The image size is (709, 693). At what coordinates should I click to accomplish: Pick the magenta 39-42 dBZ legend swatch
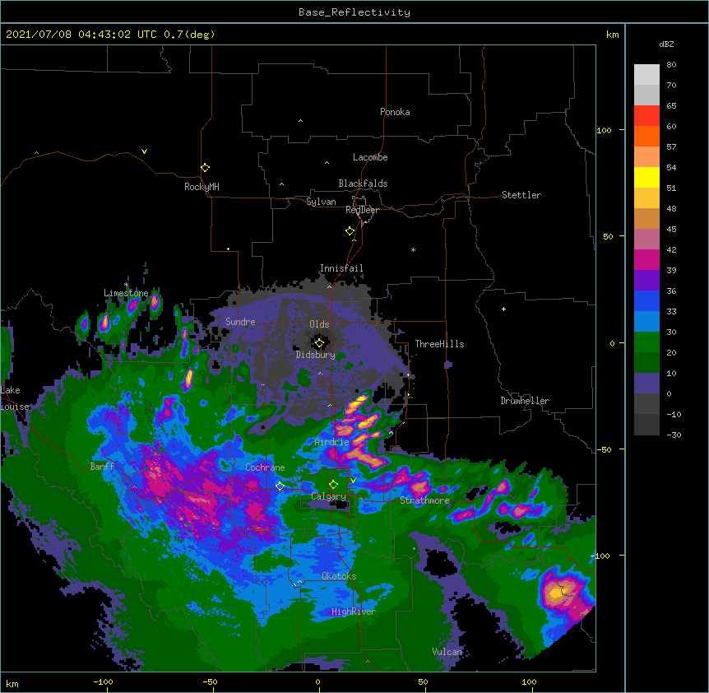point(646,259)
